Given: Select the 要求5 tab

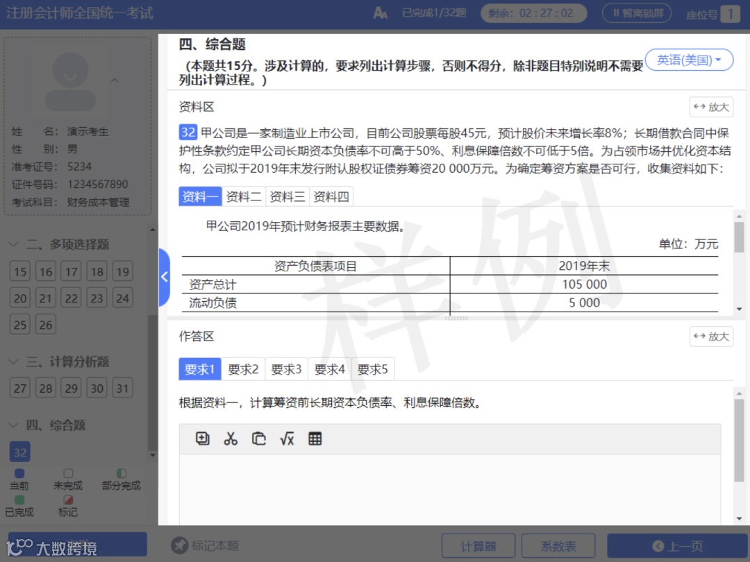Looking at the screenshot, I should pos(373,369).
